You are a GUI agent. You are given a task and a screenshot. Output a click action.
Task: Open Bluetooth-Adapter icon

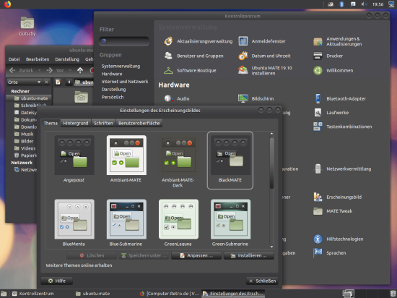coord(318,98)
